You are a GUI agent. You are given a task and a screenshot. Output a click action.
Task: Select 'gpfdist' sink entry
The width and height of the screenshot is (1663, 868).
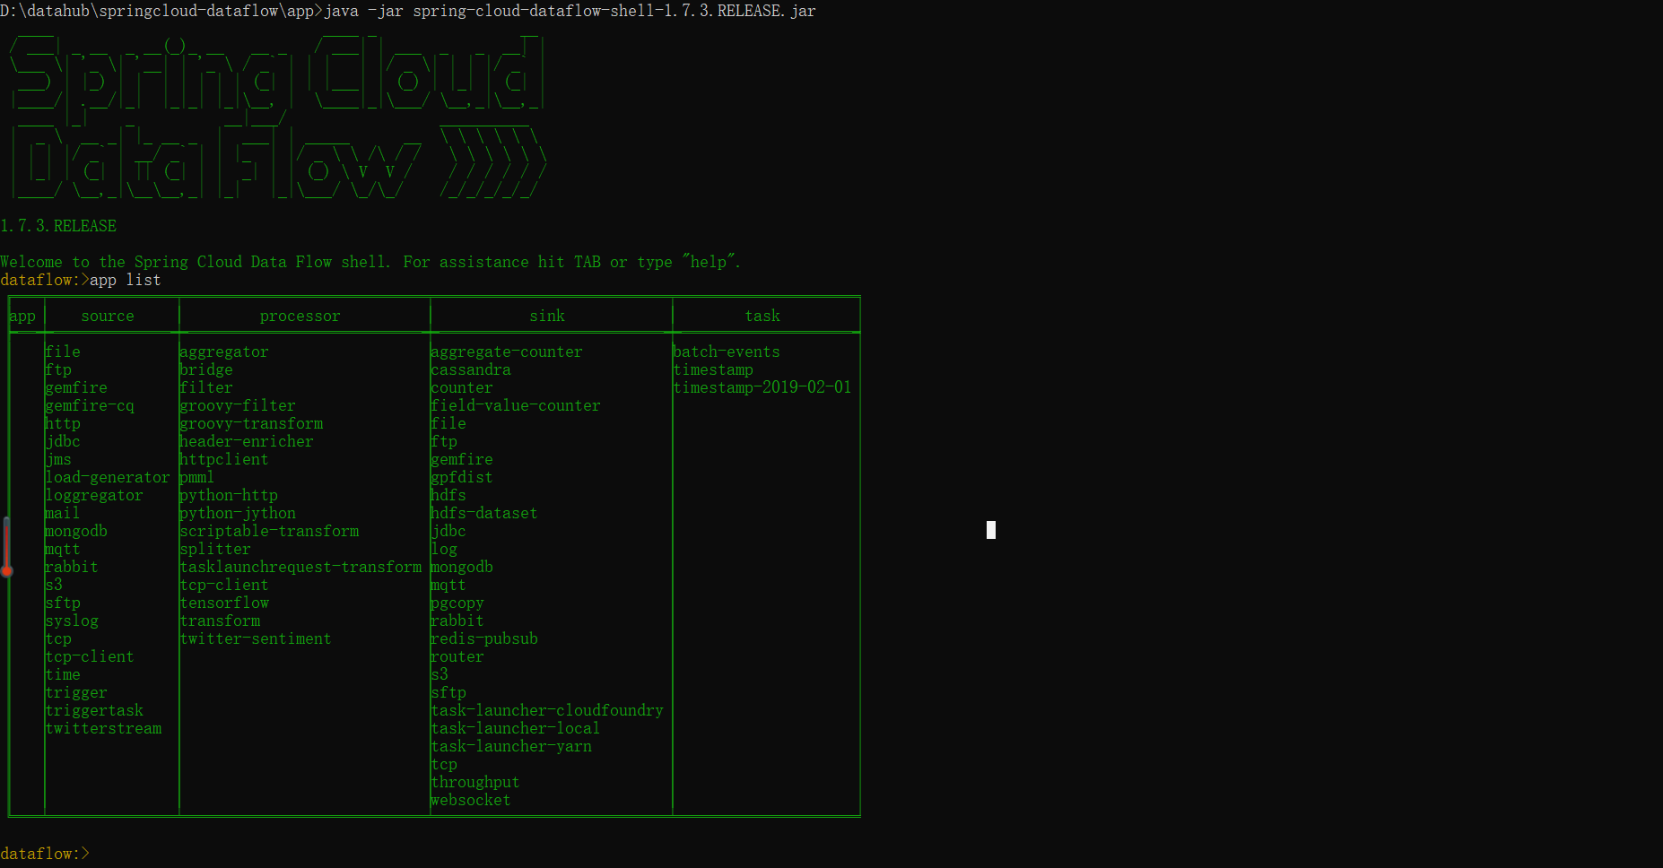pos(462,477)
